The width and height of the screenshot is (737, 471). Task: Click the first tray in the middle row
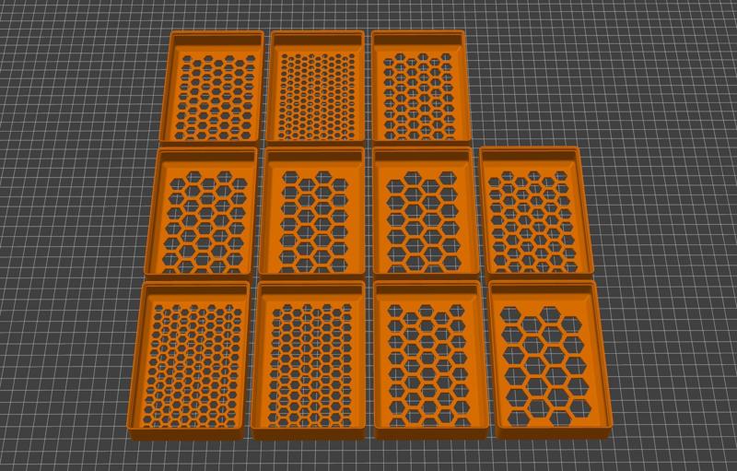click(202, 214)
